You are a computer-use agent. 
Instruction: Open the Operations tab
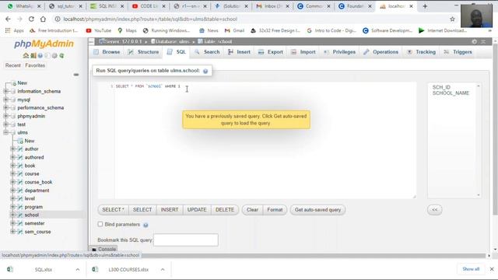pos(381,52)
